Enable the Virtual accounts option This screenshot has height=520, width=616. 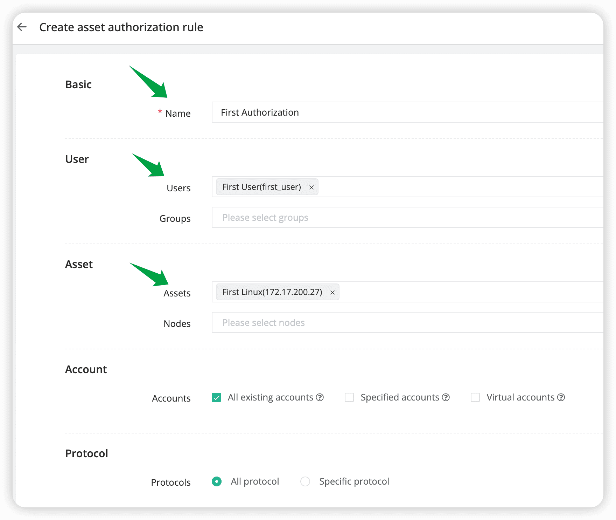[x=475, y=397]
